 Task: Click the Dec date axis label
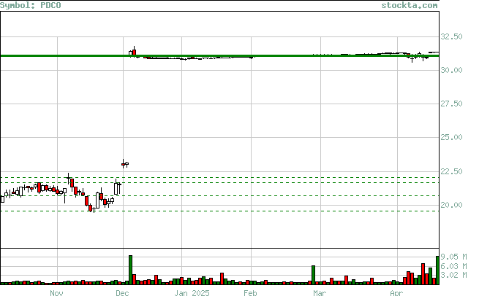tap(122, 292)
